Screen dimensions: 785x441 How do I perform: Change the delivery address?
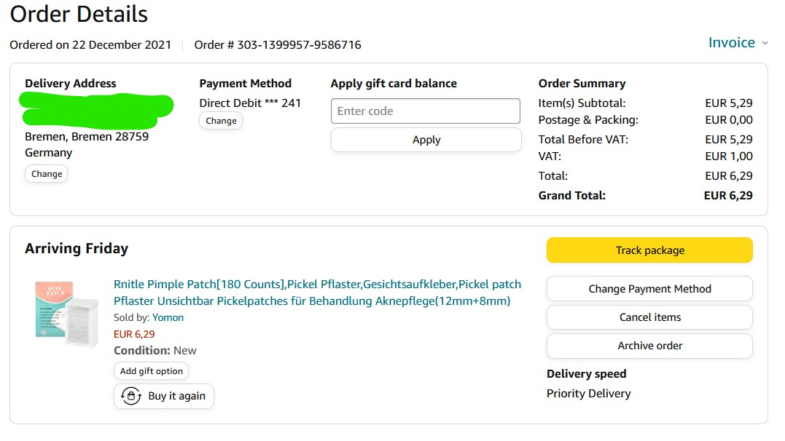47,174
